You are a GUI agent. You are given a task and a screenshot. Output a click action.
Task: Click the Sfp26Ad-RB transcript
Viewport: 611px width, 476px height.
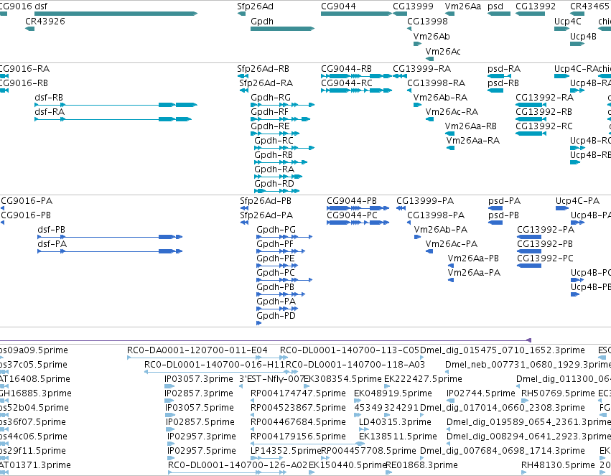243,76
